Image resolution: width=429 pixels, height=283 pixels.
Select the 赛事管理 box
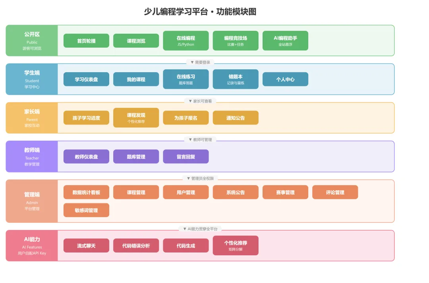click(x=285, y=192)
